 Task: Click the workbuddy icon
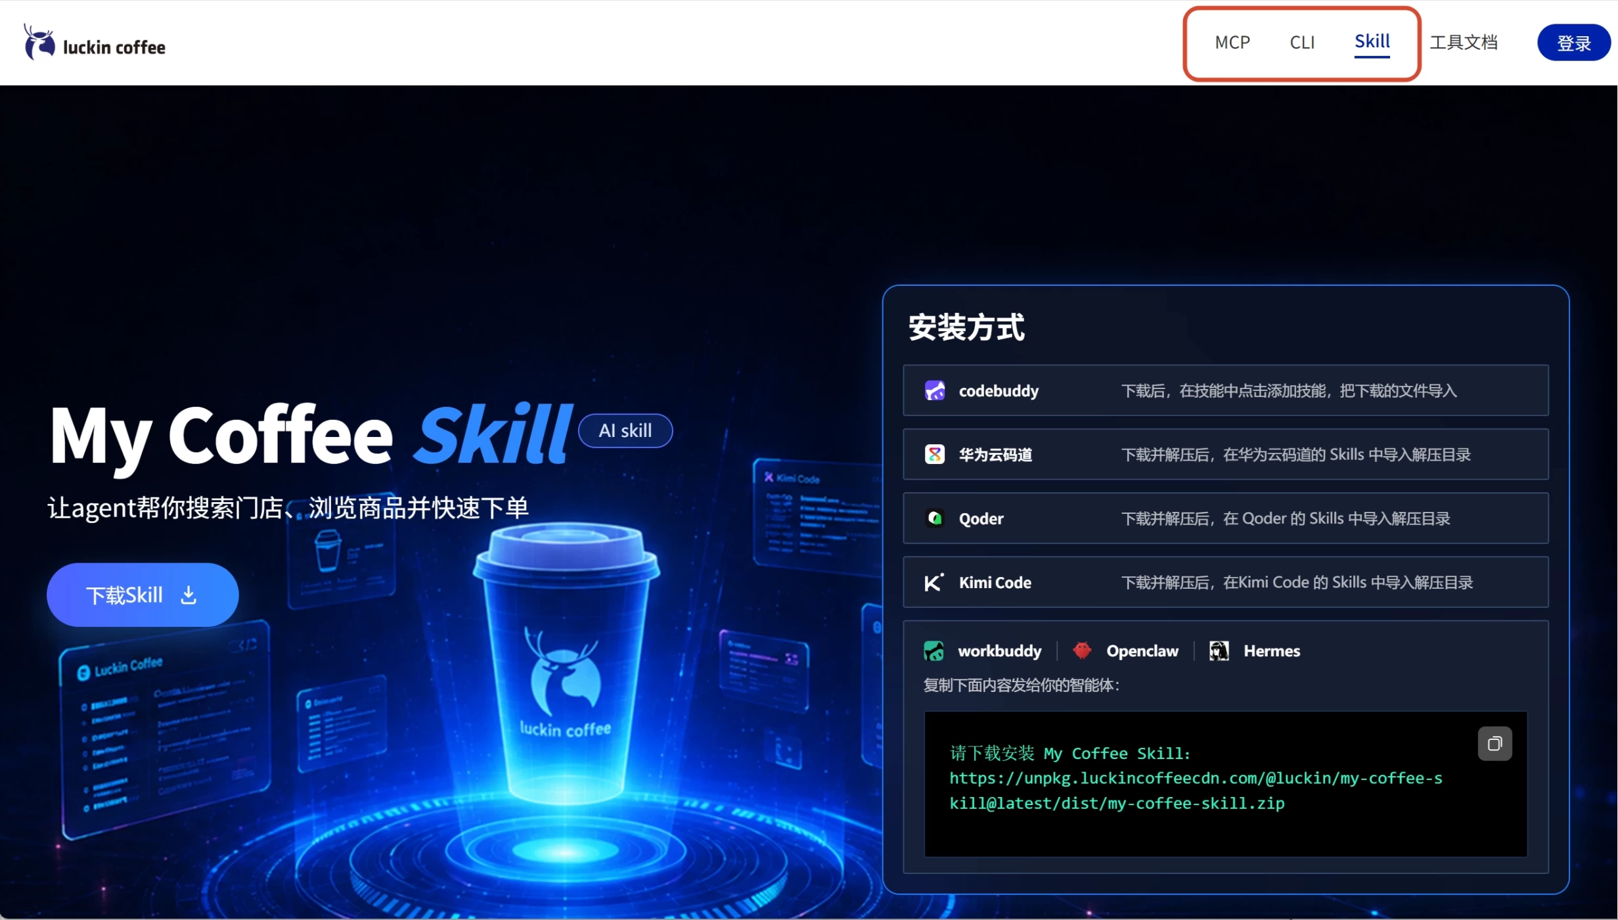(x=933, y=651)
